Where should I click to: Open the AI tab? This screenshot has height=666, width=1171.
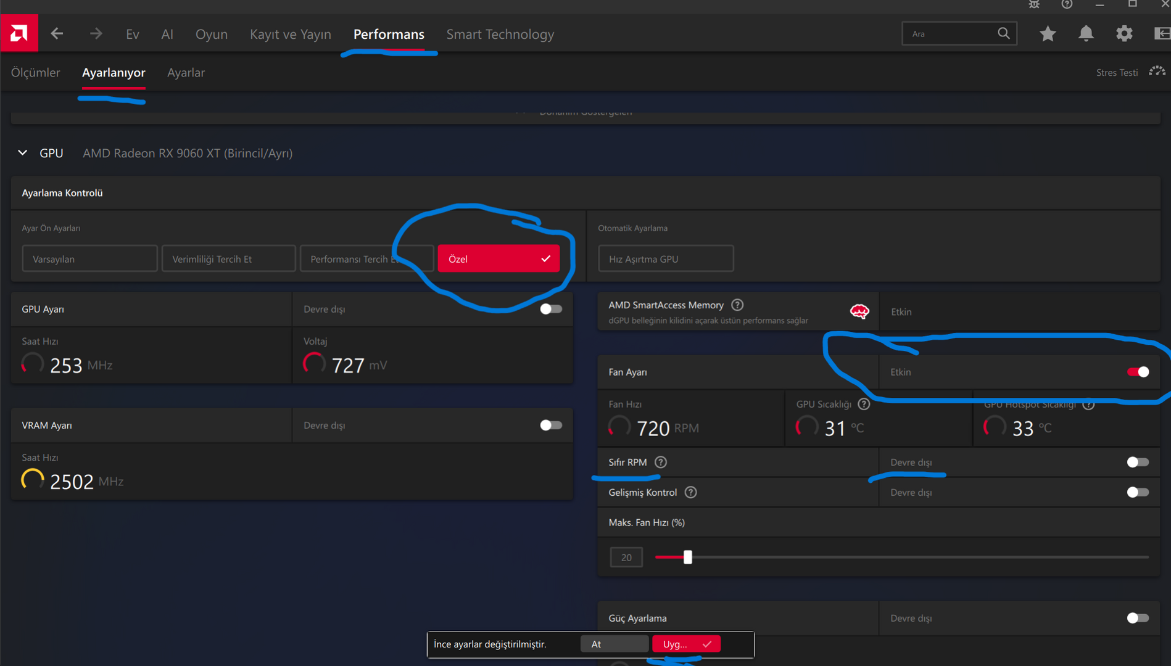click(167, 34)
